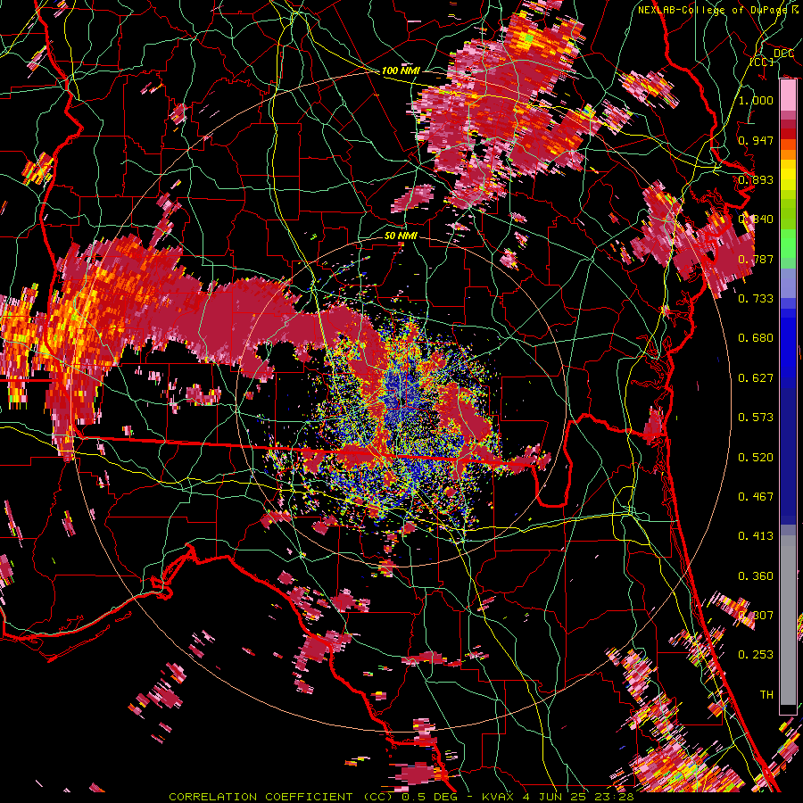Viewport: 803px width, 803px height.
Task: Click the NEXLAB-College of DuPage credit text
Action: pos(712,10)
